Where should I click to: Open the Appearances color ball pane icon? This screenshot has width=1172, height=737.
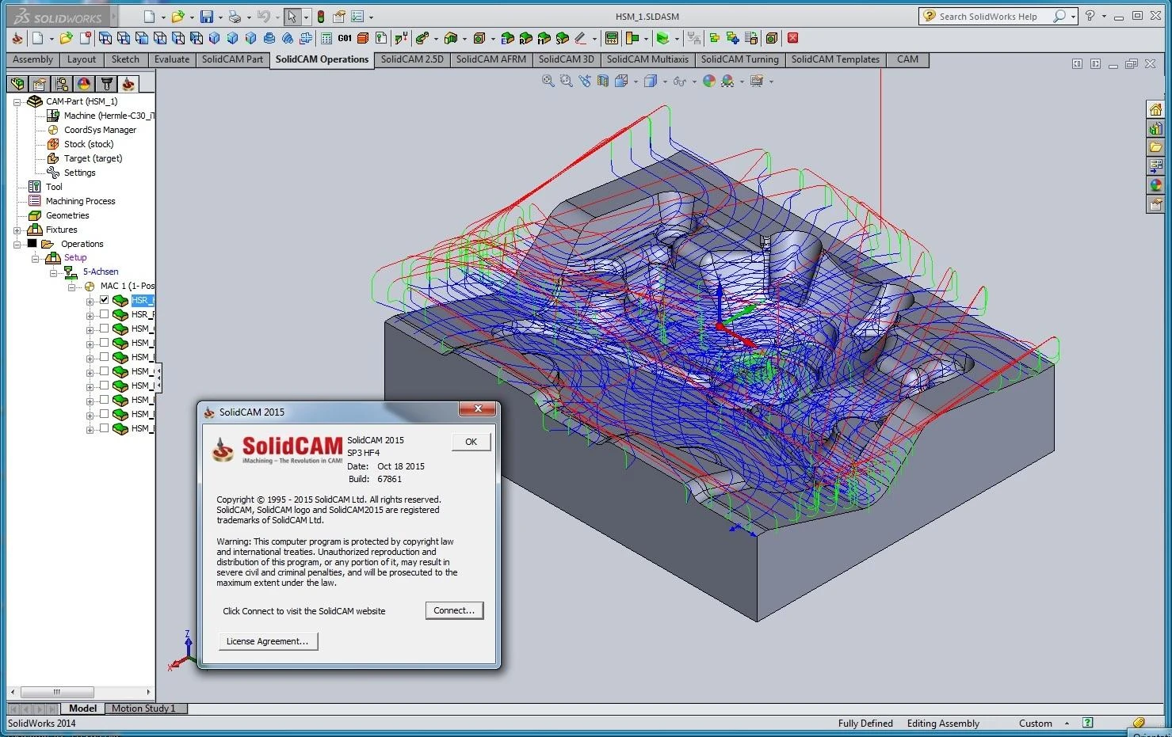coord(1155,185)
